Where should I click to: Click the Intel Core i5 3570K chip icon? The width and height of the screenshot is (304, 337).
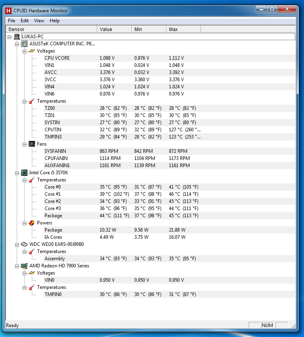coord(24,173)
